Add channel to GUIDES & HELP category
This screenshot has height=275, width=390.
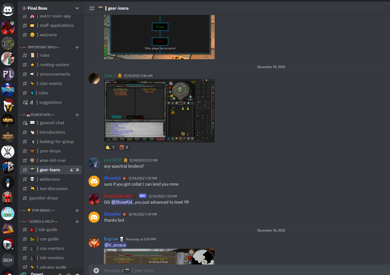click(x=77, y=222)
